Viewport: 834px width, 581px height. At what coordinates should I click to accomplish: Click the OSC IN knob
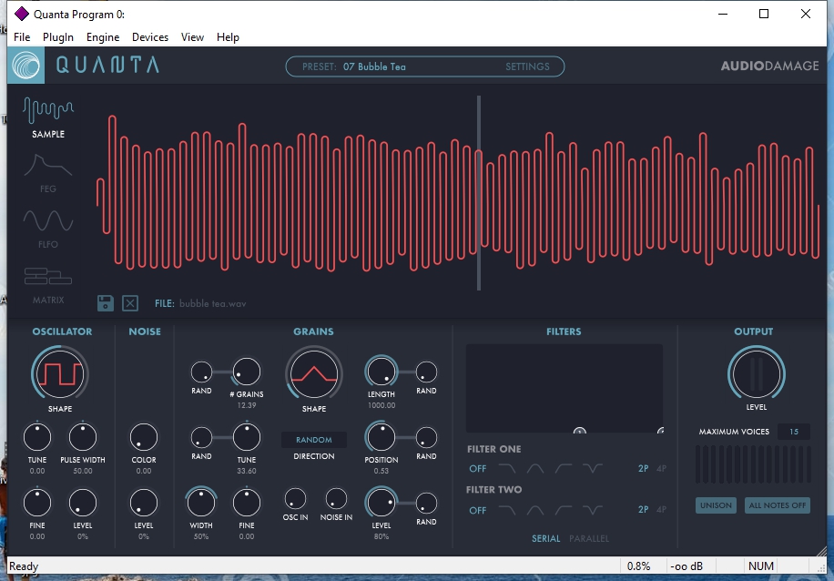click(x=295, y=499)
